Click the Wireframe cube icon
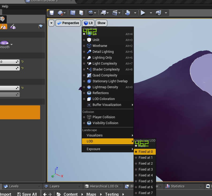This screenshot has height=196, width=212. click(x=89, y=46)
